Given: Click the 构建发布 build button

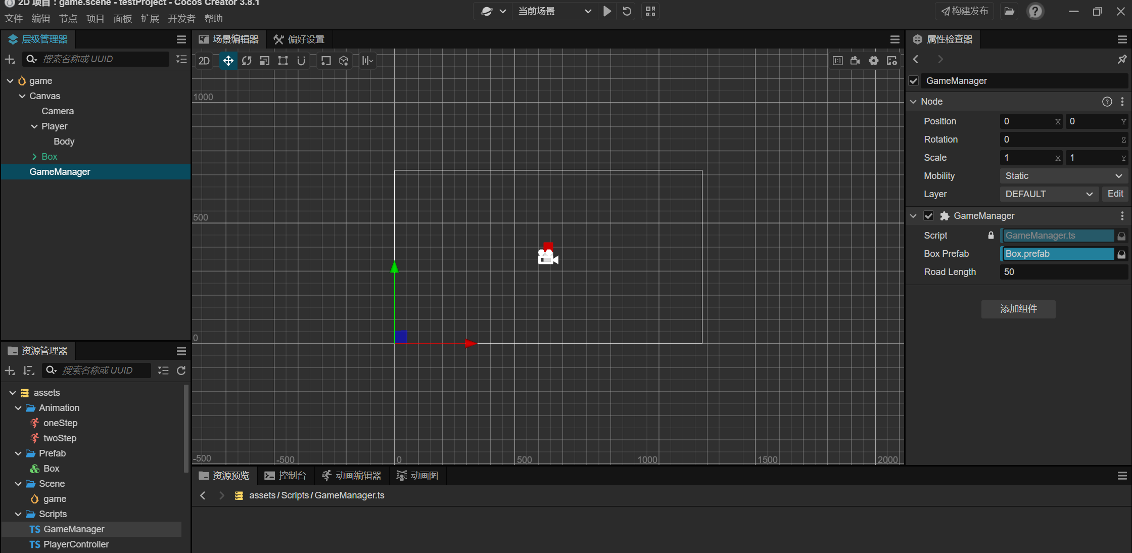Looking at the screenshot, I should point(965,11).
